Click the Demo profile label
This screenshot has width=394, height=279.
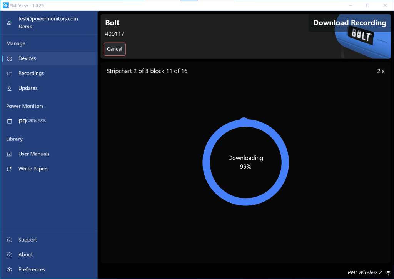click(25, 26)
